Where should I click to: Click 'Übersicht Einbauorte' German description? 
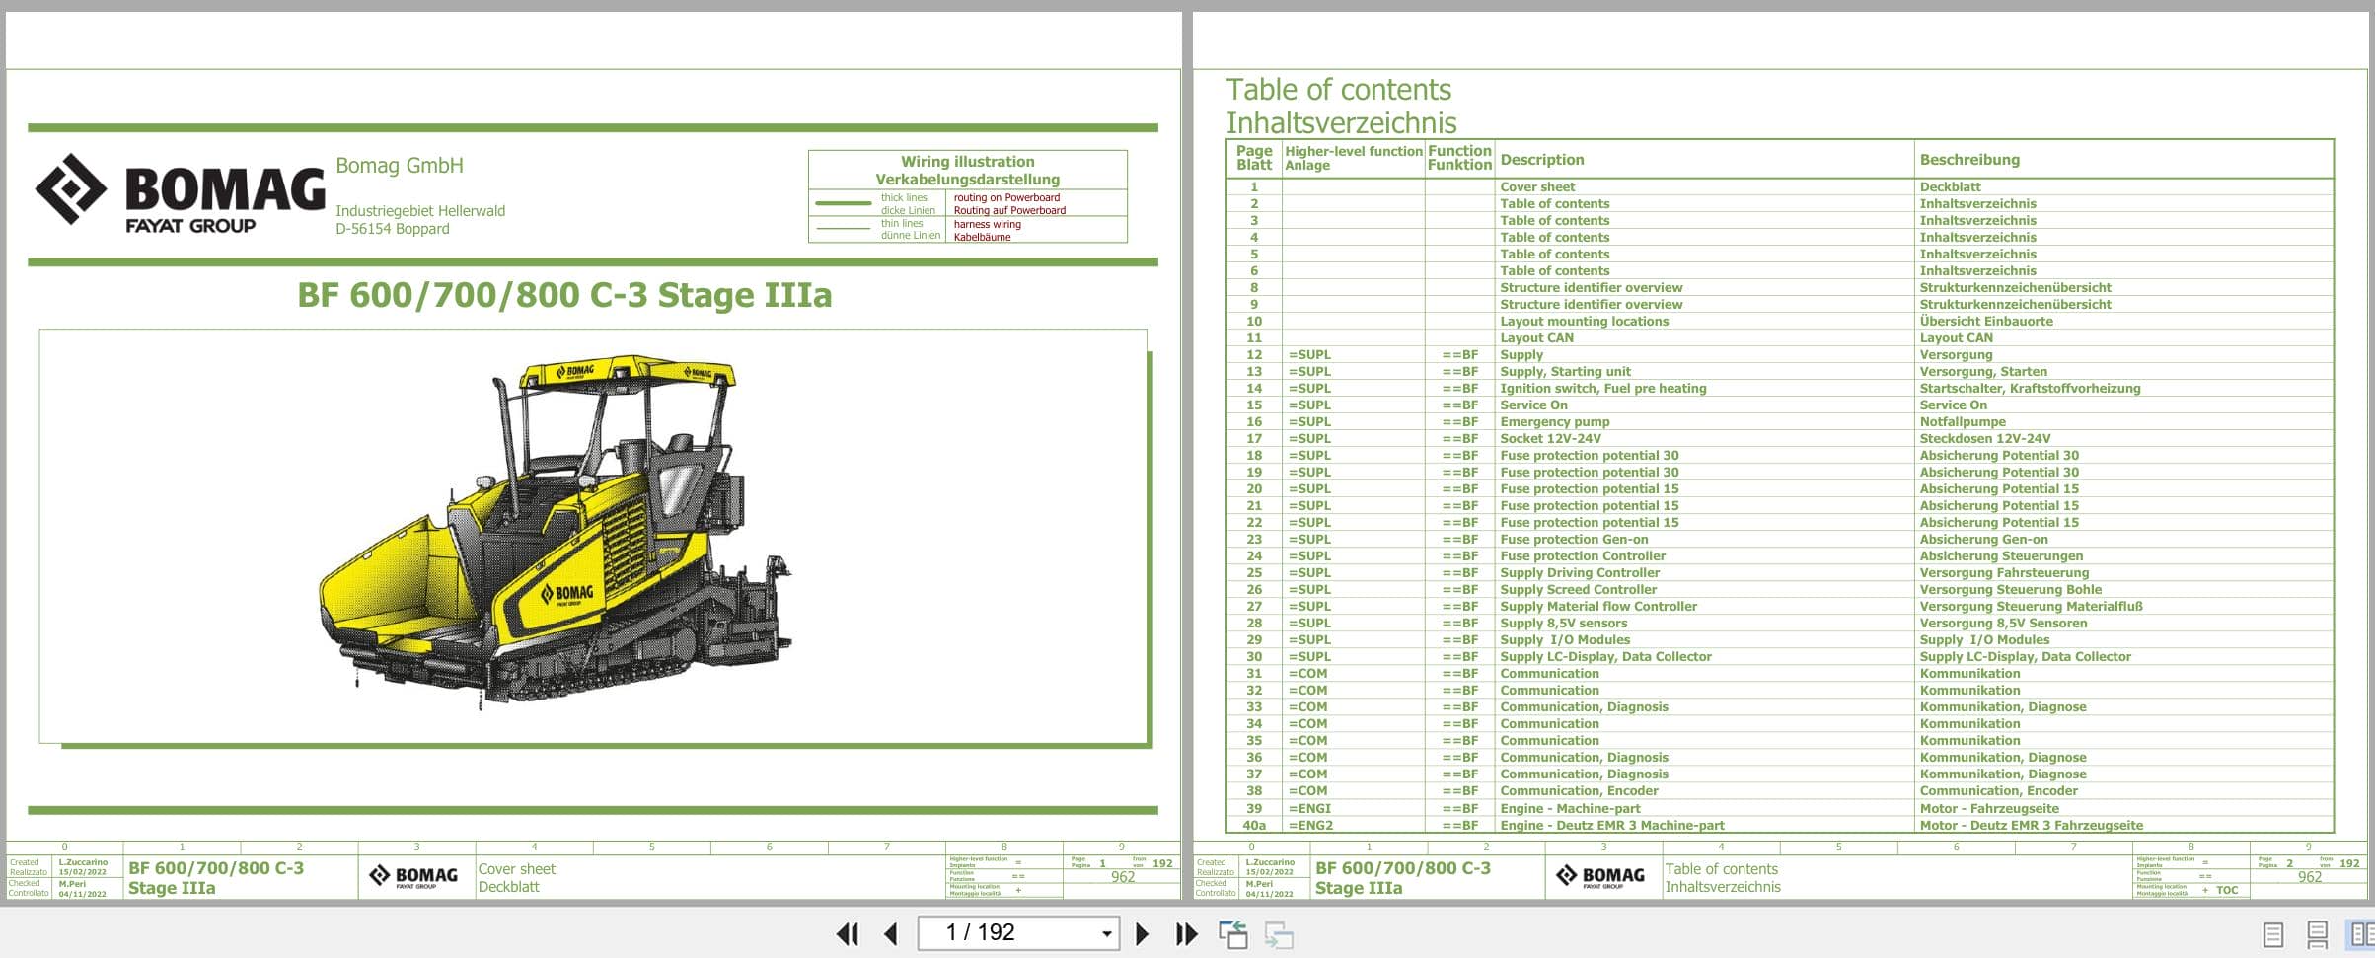coord(1985,321)
